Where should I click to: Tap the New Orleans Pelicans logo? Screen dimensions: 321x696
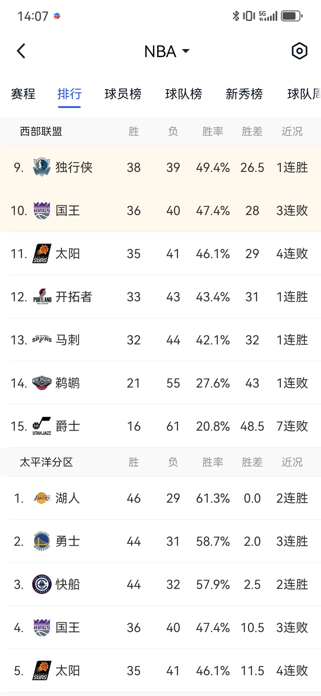(42, 383)
